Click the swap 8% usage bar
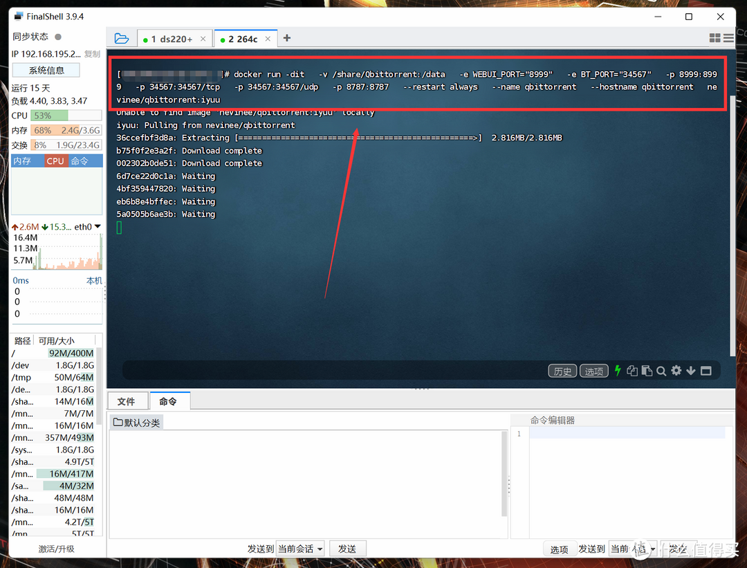This screenshot has height=568, width=747. tap(66, 145)
